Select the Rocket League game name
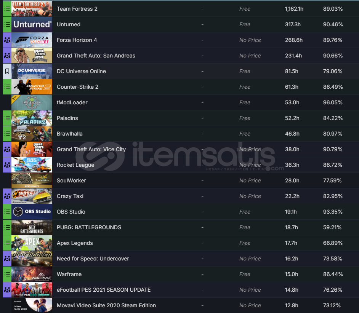This screenshot has width=359, height=313. tap(75, 165)
